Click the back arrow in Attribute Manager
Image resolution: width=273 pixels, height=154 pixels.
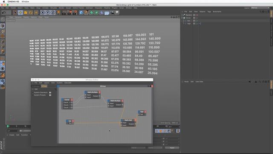click(250, 82)
